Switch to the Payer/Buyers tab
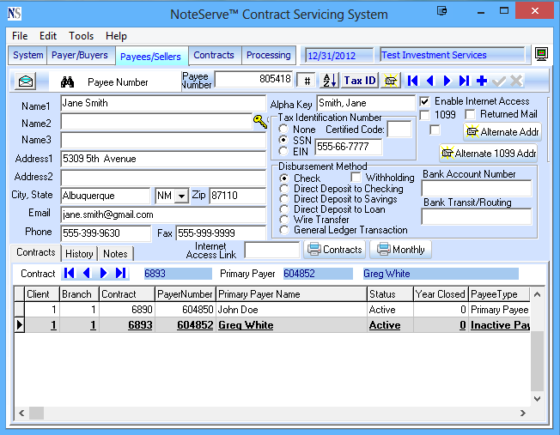Viewport: 560px width, 435px height. (x=80, y=55)
